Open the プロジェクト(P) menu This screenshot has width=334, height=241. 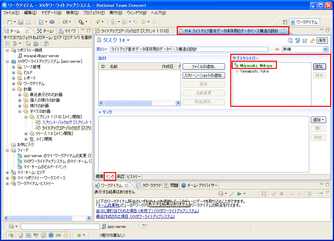[94, 13]
